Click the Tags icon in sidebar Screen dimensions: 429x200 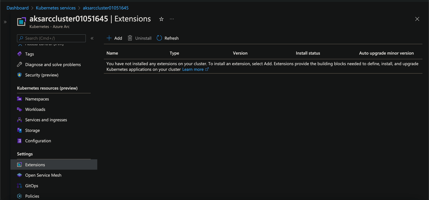pyautogui.click(x=19, y=54)
